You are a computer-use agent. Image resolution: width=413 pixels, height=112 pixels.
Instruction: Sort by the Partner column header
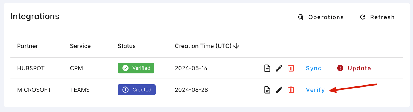pyautogui.click(x=28, y=46)
